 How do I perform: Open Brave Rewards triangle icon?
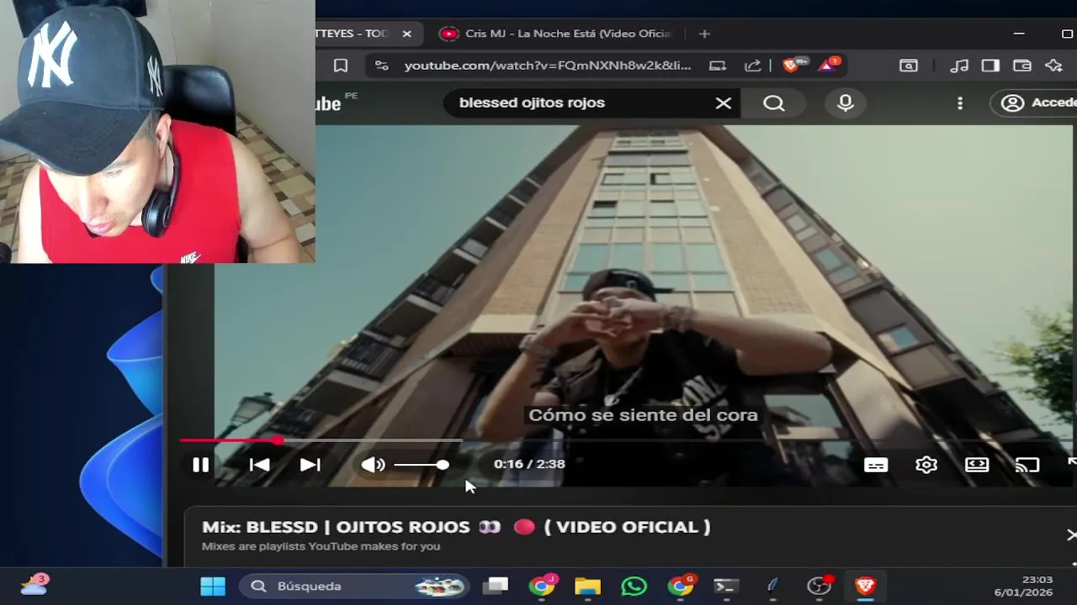[829, 65]
